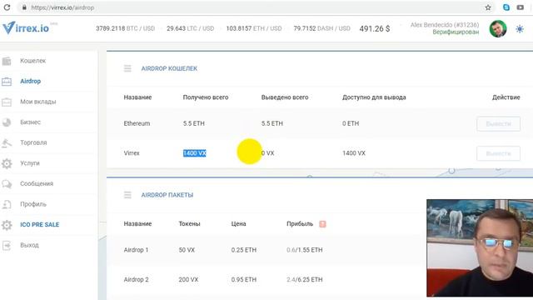This screenshot has width=533, height=300.
Task: Click AIRDROP КОШЕЛЕК panel title
Action: (x=169, y=68)
